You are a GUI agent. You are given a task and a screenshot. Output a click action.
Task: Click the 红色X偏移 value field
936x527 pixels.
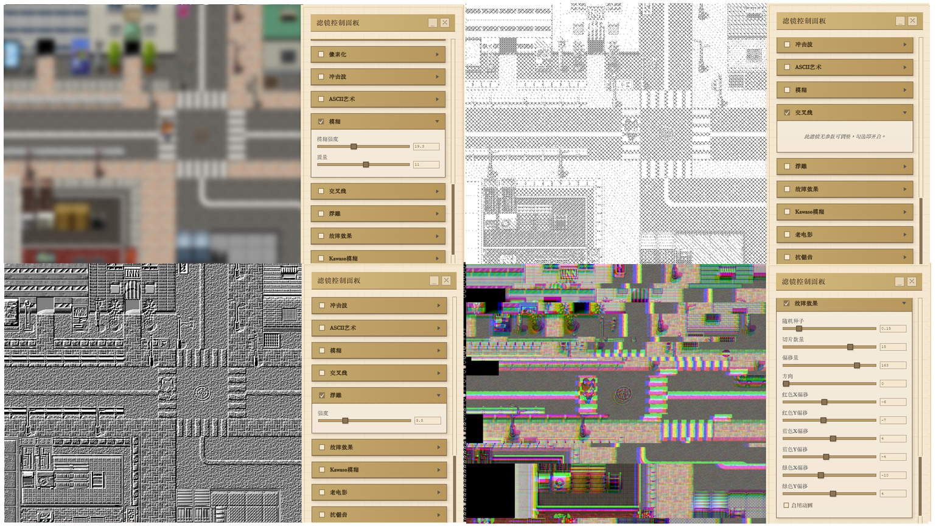coord(893,402)
